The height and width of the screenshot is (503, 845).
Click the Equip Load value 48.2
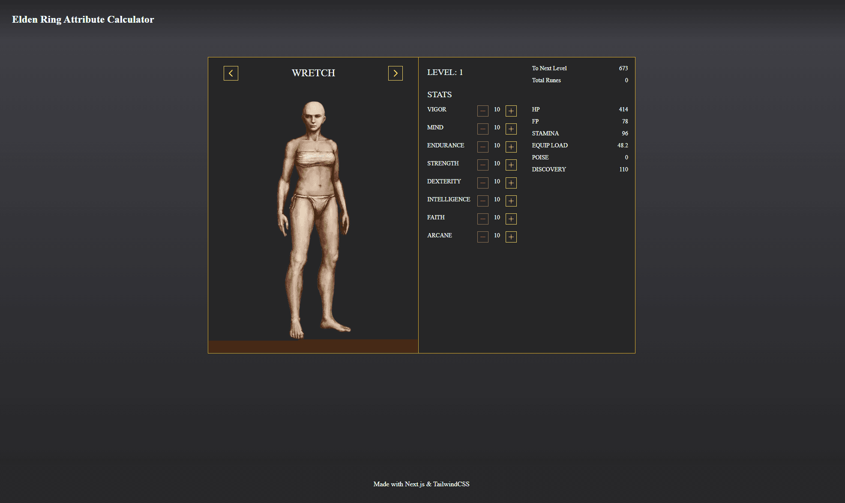(x=622, y=145)
